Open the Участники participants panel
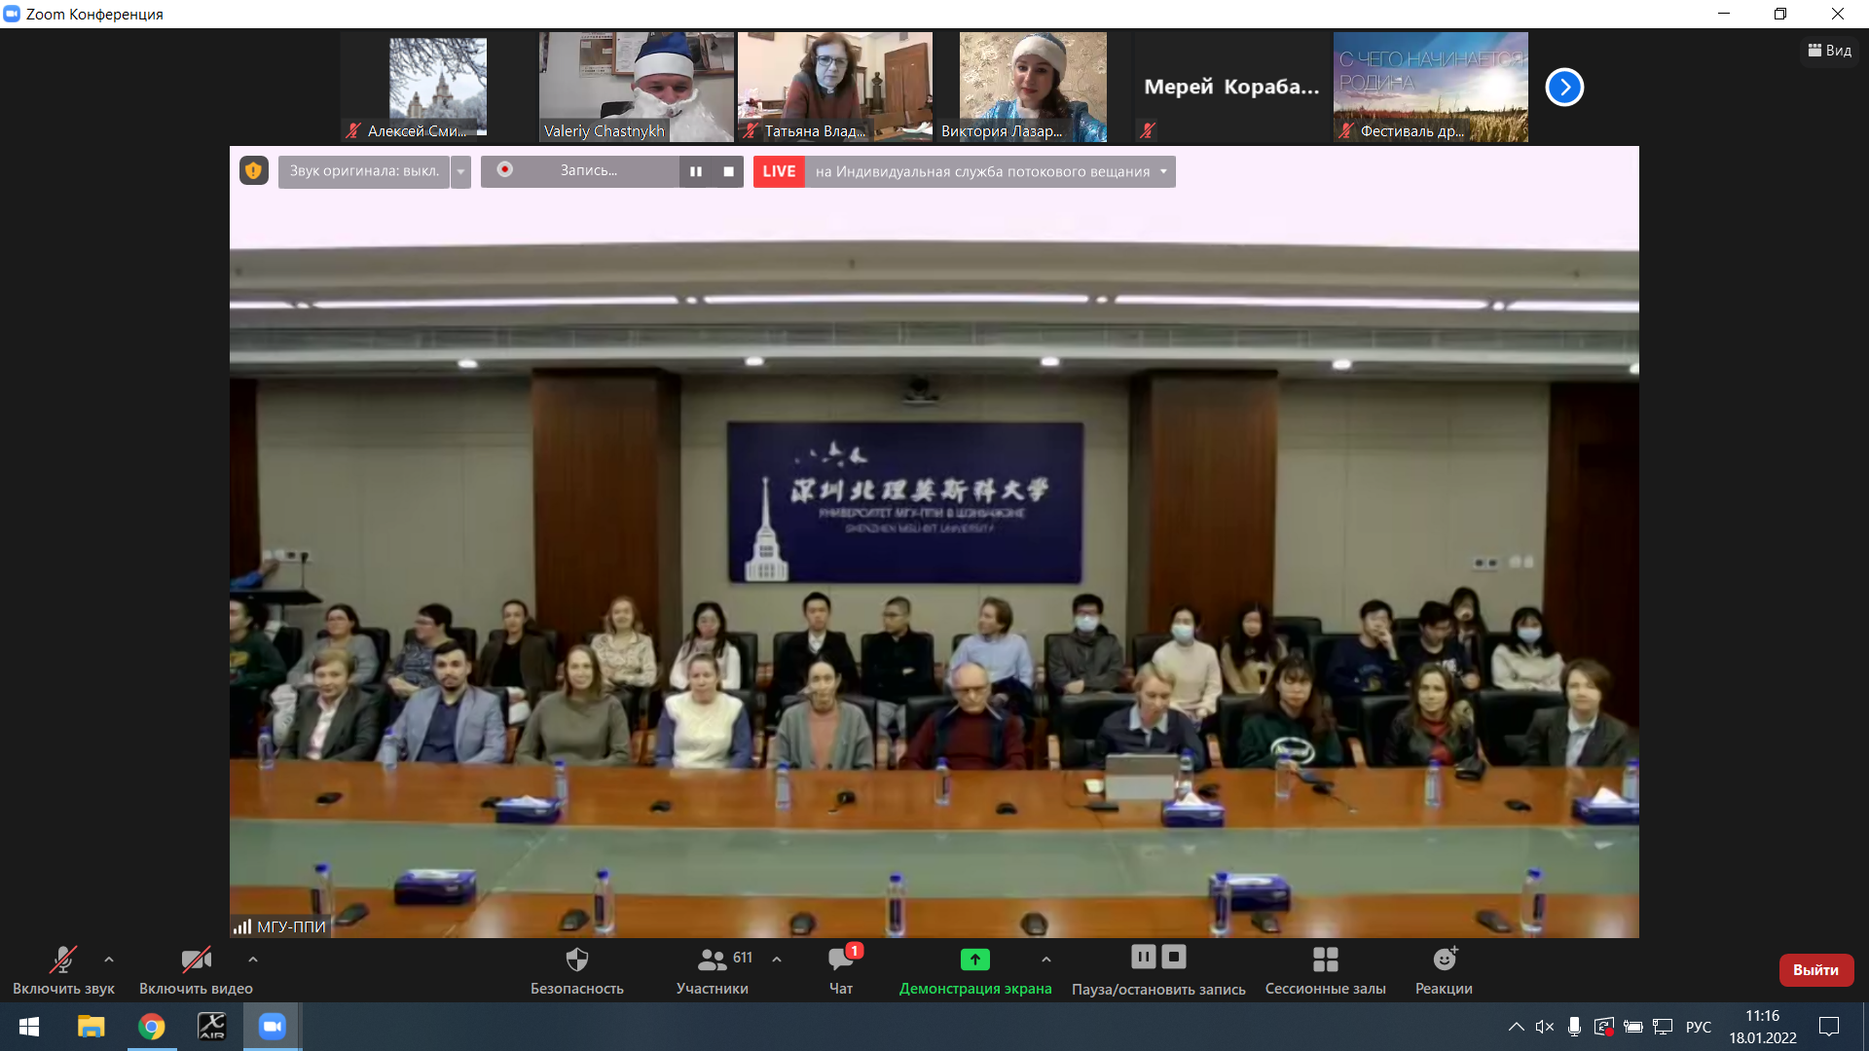Image resolution: width=1869 pixels, height=1051 pixels. click(713, 970)
